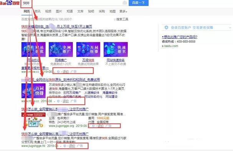Expand login banner chevron arrow
The height and width of the screenshot is (151, 233).
(x=230, y=28)
